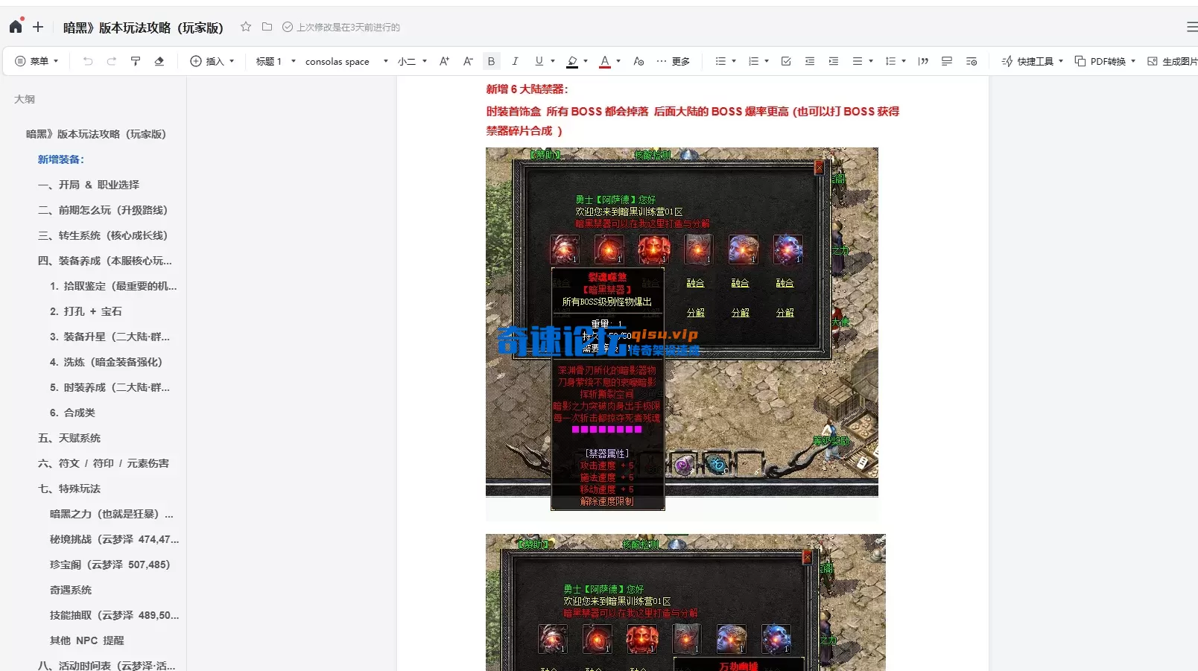This screenshot has height=671, width=1198.
Task: Apply the red font color button
Action: pos(605,61)
